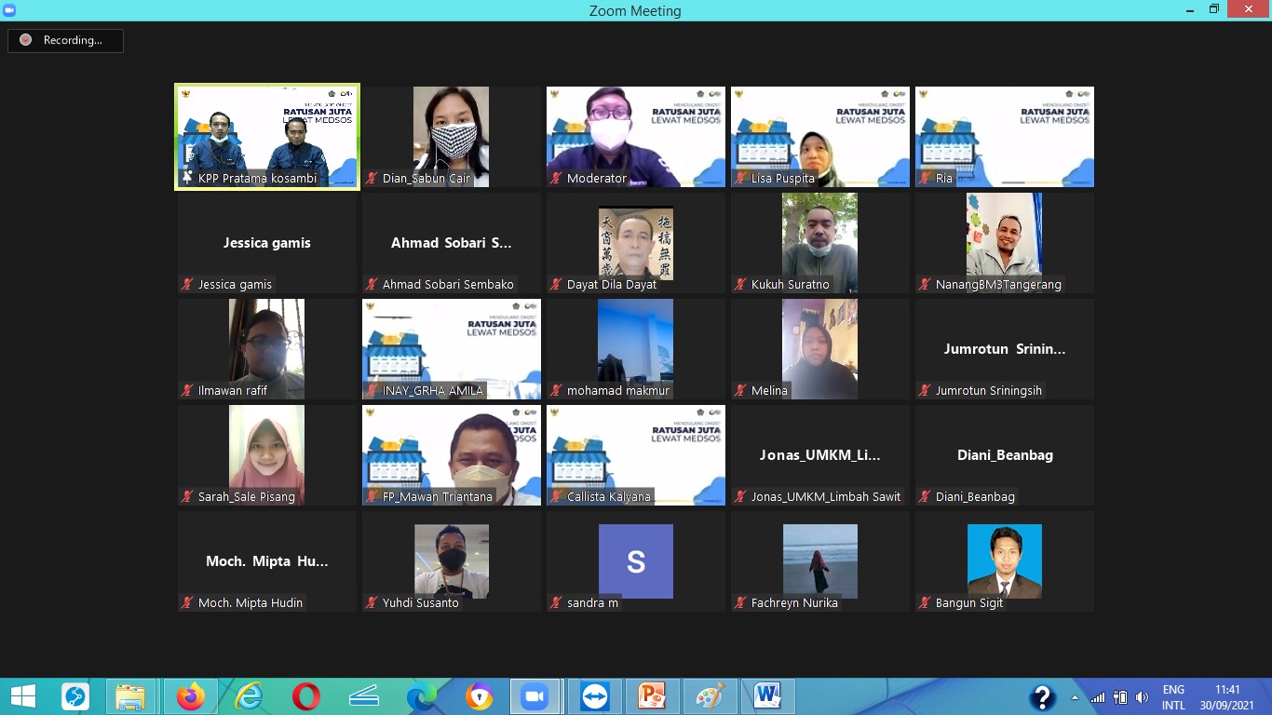Select the KPP Pratama kosambi video tile
Screen dimensions: 1272x715
(x=267, y=136)
